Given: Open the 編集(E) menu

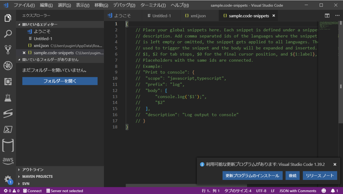Looking at the screenshot, I should click(46, 5).
